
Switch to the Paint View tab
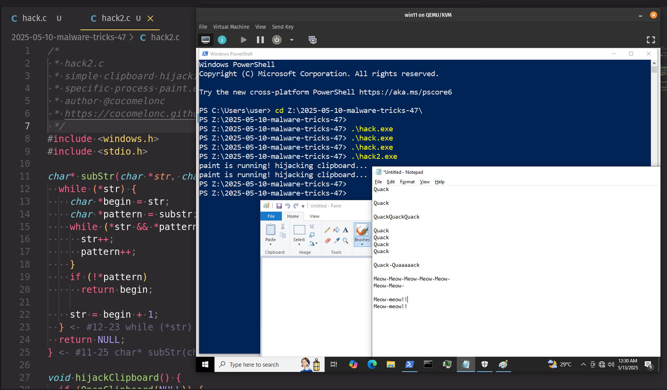314,216
